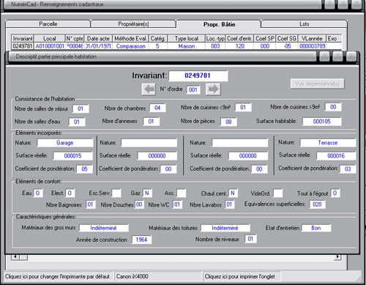Click the Nbre d'annexes field

pyautogui.click(x=152, y=122)
